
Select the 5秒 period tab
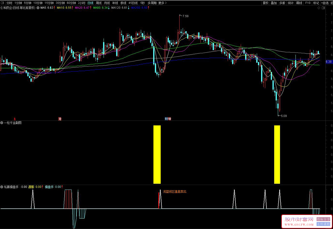coord(142,3)
